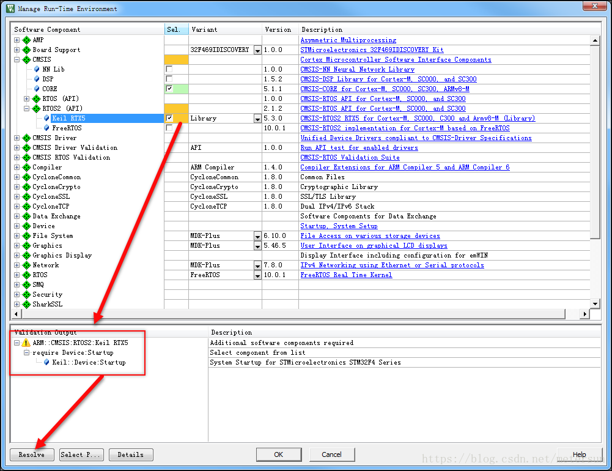This screenshot has width=612, height=471.
Task: Collapse the CMSIS tree node
Action: (x=17, y=59)
